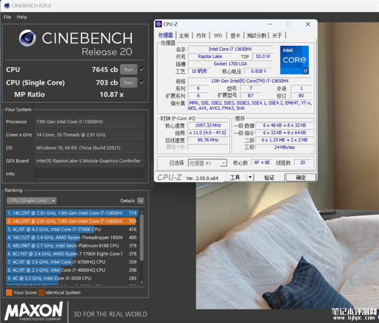The height and width of the screenshot is (323, 379).
Task: Select the Core i7-4850HQ ranking row
Action: [72, 270]
